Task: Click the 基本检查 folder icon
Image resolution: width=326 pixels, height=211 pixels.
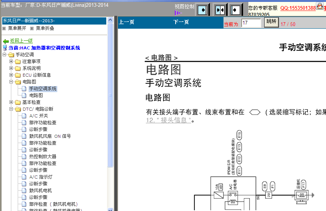Action: pyautogui.click(x=18, y=102)
